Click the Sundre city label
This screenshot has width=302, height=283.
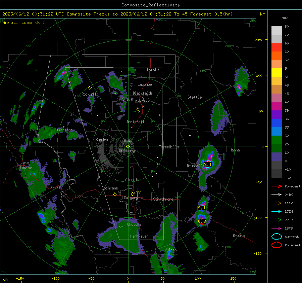(x=102, y=139)
